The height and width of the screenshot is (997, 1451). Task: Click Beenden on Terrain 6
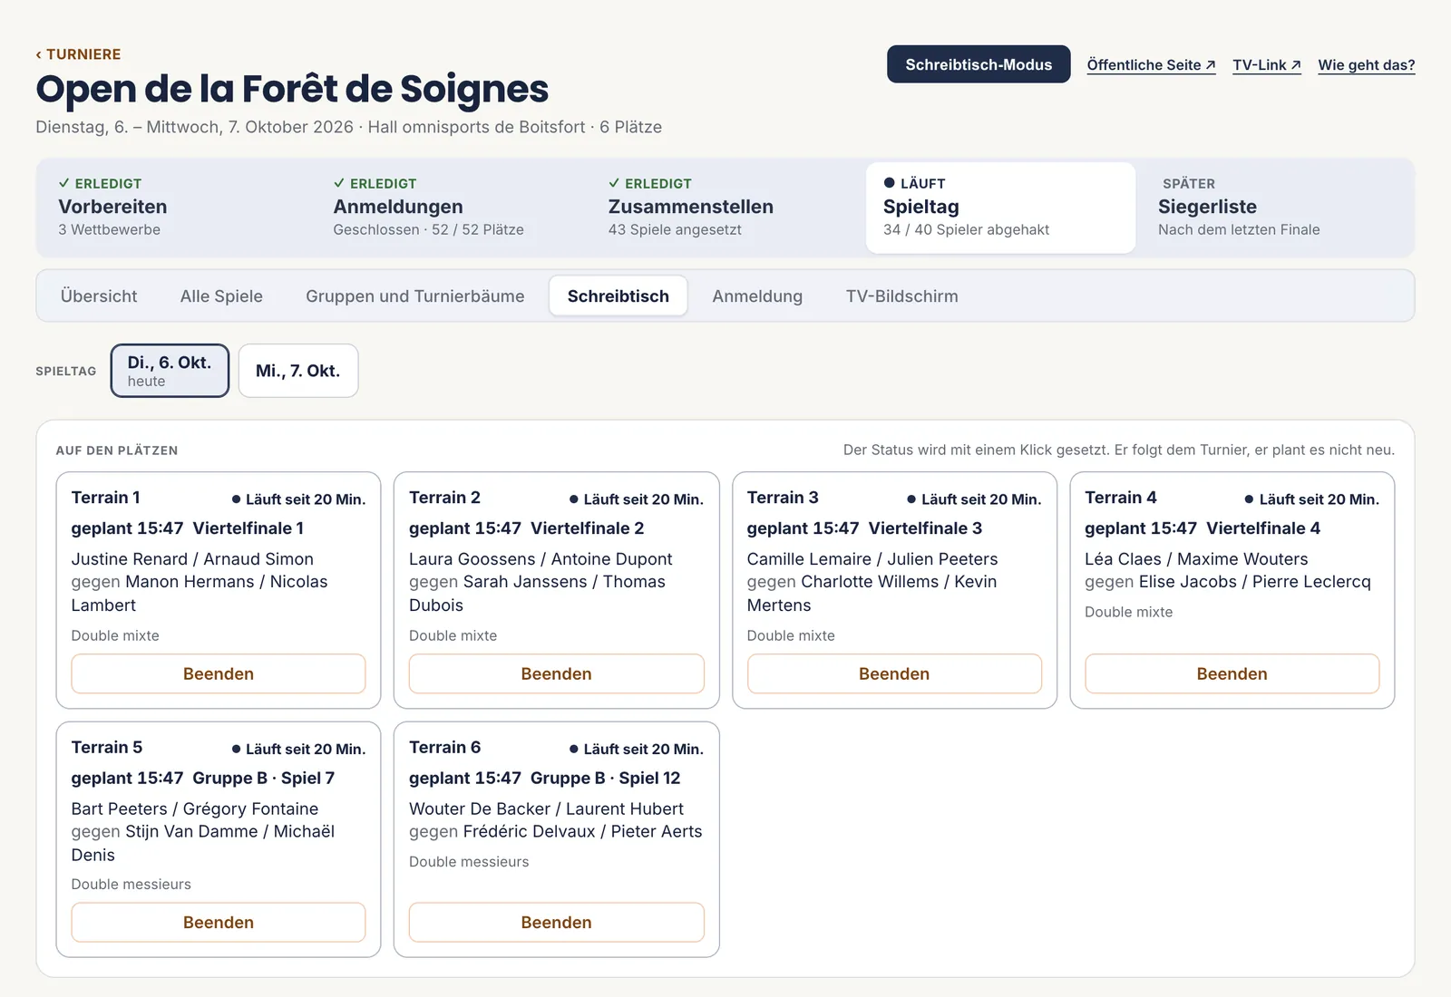point(556,922)
